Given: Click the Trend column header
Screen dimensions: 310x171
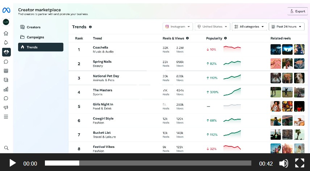Looking at the screenshot, I should 97,38.
